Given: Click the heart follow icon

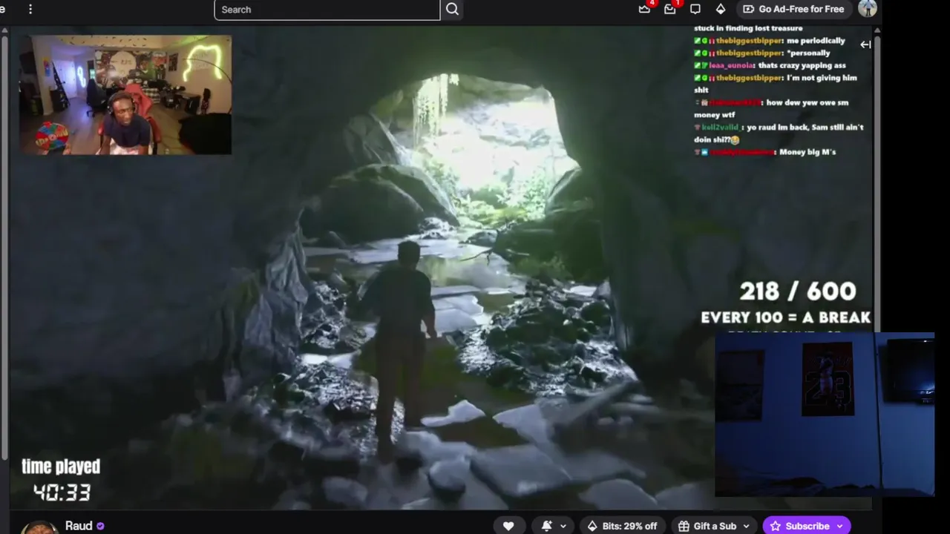Looking at the screenshot, I should (508, 526).
